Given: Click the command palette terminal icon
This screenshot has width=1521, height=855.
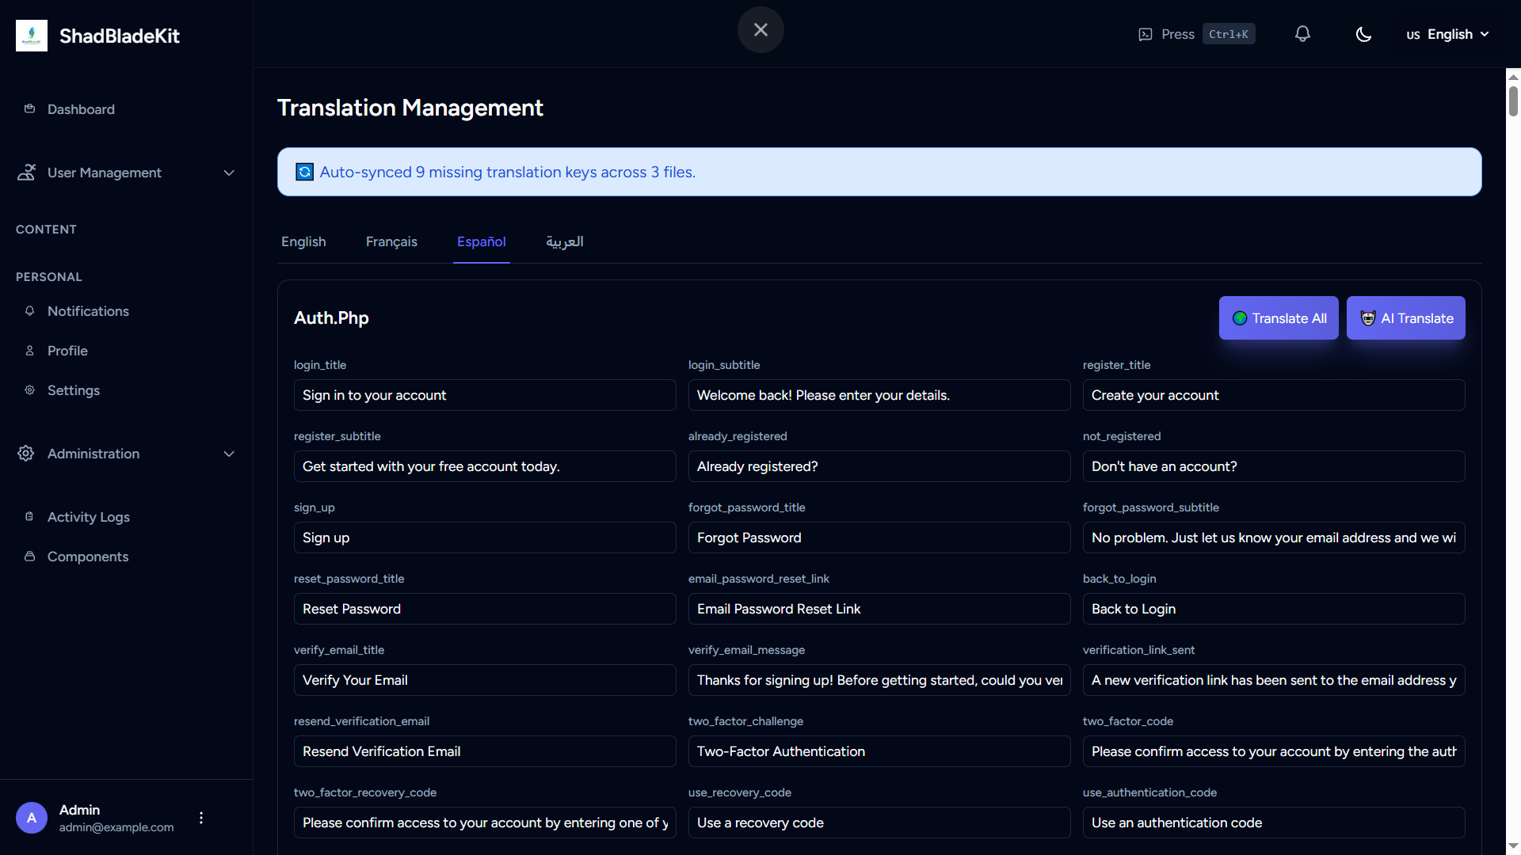Looking at the screenshot, I should pos(1146,34).
